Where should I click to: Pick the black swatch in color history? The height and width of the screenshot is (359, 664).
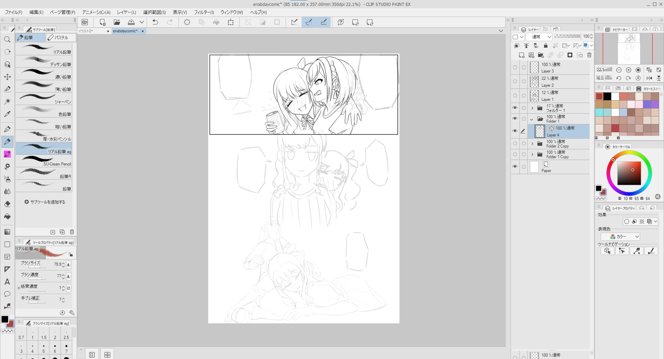click(x=607, y=96)
